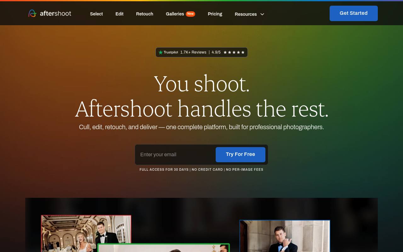Viewport: 403px width, 252px height.
Task: Click the five-star rating in Trustpilot badge
Action: (234, 52)
